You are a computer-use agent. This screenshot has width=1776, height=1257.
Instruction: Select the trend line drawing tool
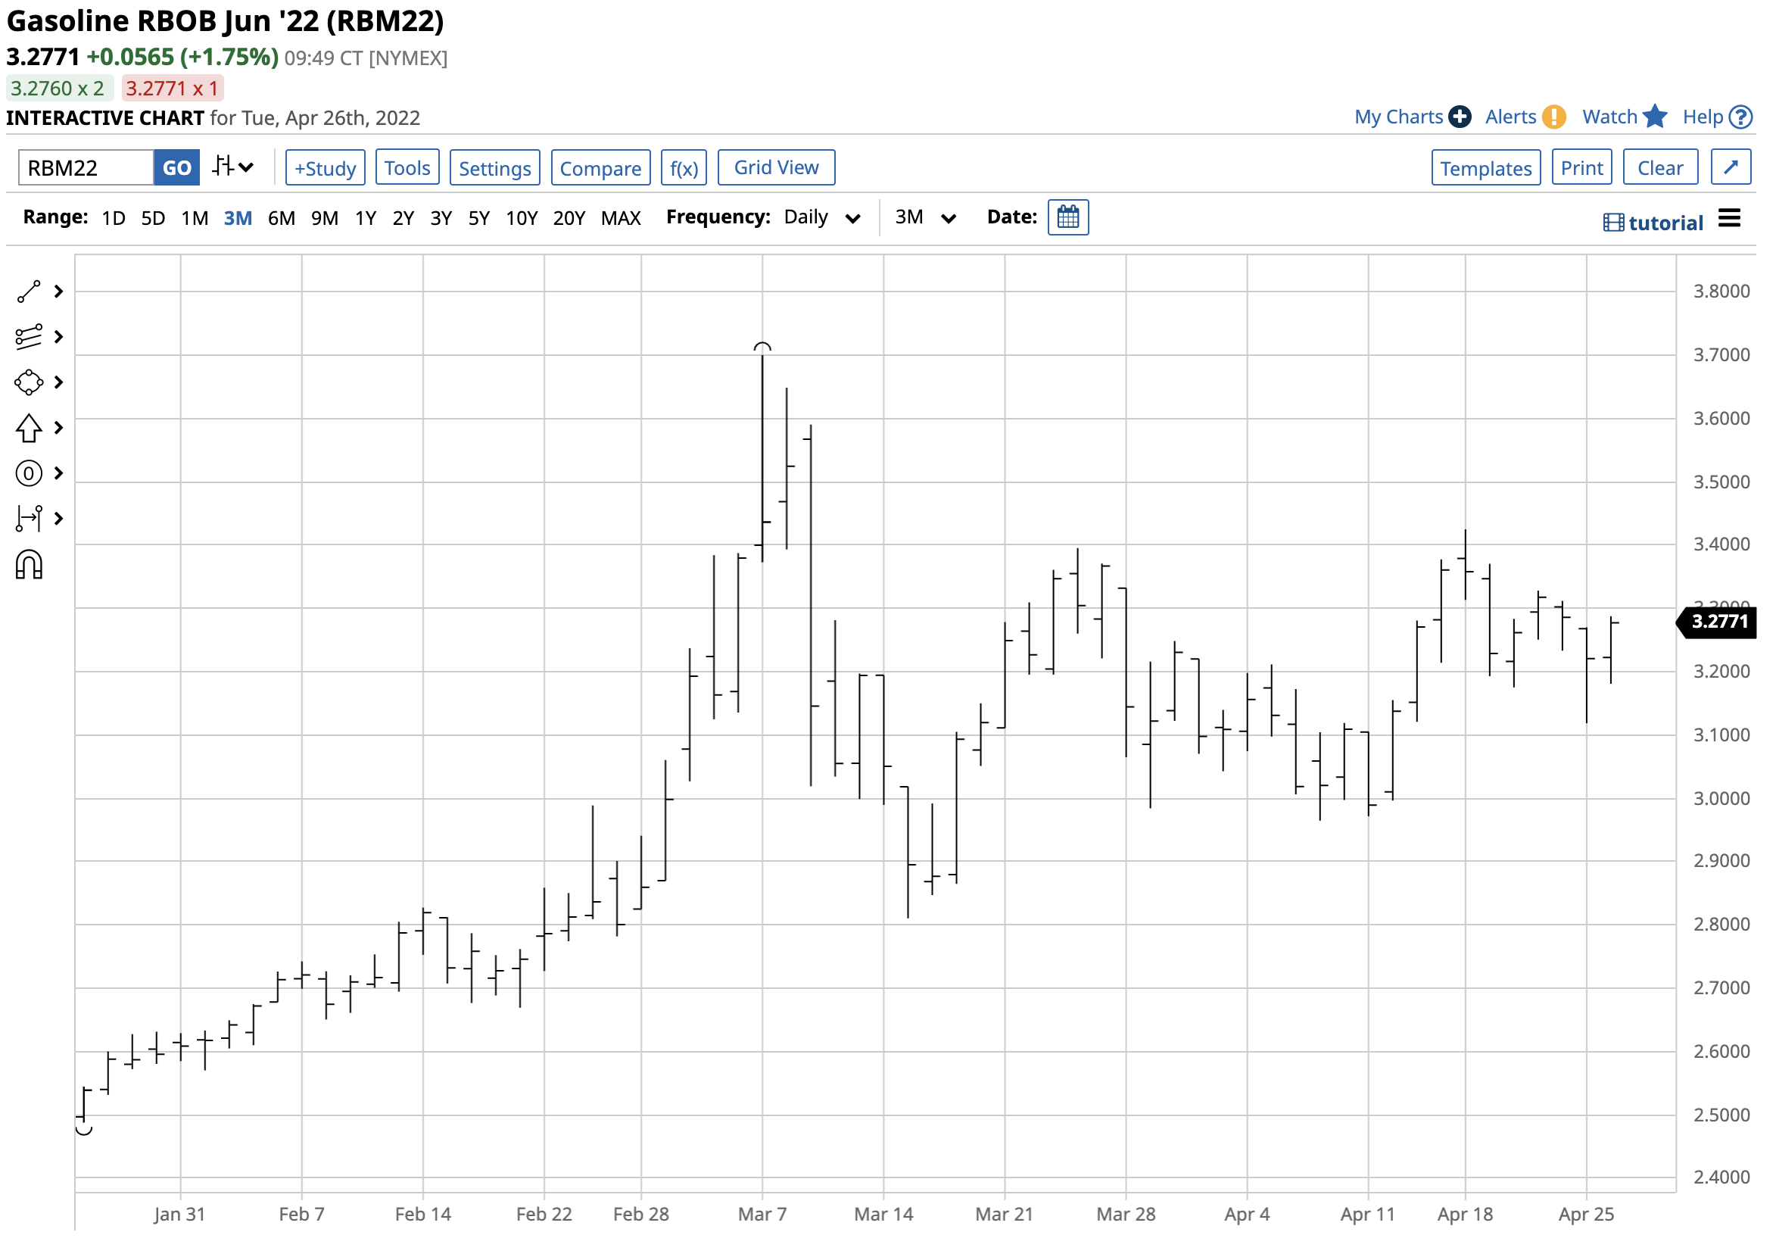(29, 292)
